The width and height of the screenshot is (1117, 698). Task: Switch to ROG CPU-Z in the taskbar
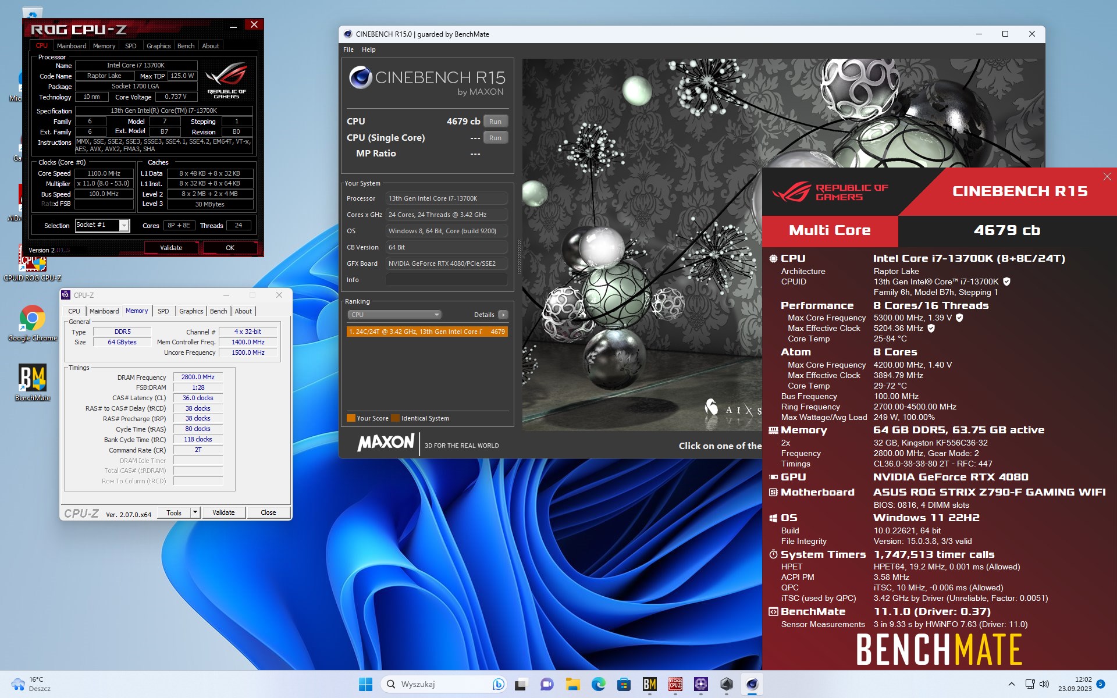click(x=675, y=684)
